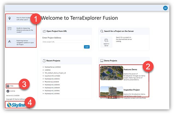Screen dimensions: 174x114
Task: Open recent project MyData[arik].1305962
Action: (x=53, y=94)
